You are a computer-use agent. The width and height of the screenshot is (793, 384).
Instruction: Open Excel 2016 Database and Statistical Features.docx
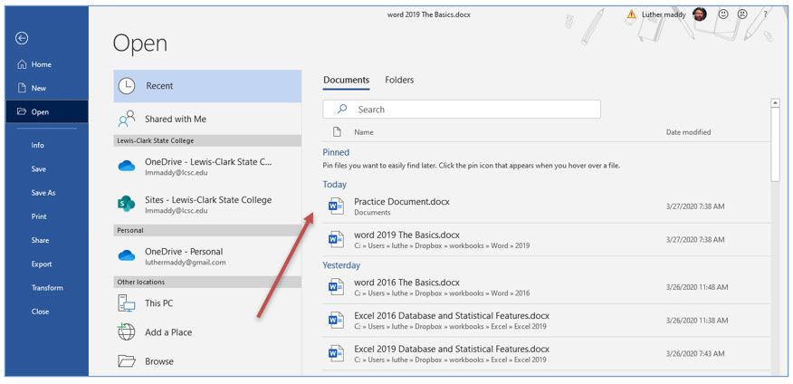pyautogui.click(x=546, y=321)
